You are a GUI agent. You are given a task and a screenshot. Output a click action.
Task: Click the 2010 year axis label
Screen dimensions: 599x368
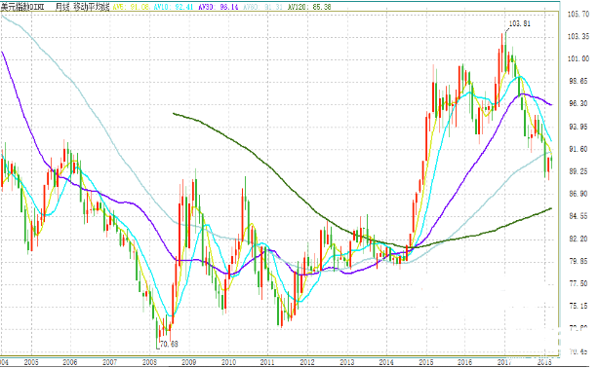point(228,362)
